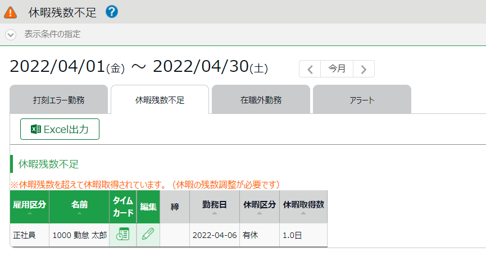486x261 pixels.
Task: Click the Excel icon on export button
Action: tap(36, 129)
